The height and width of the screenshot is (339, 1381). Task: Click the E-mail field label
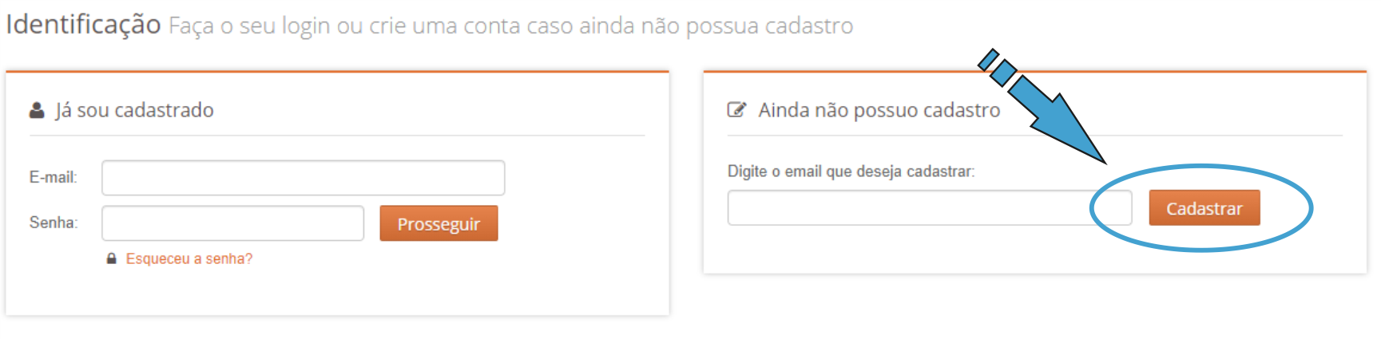(53, 177)
